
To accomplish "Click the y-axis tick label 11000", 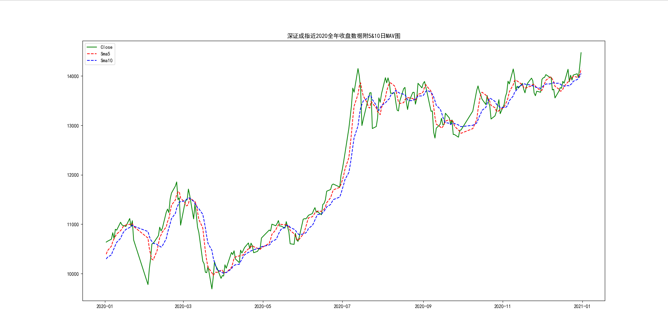I will [x=73, y=224].
